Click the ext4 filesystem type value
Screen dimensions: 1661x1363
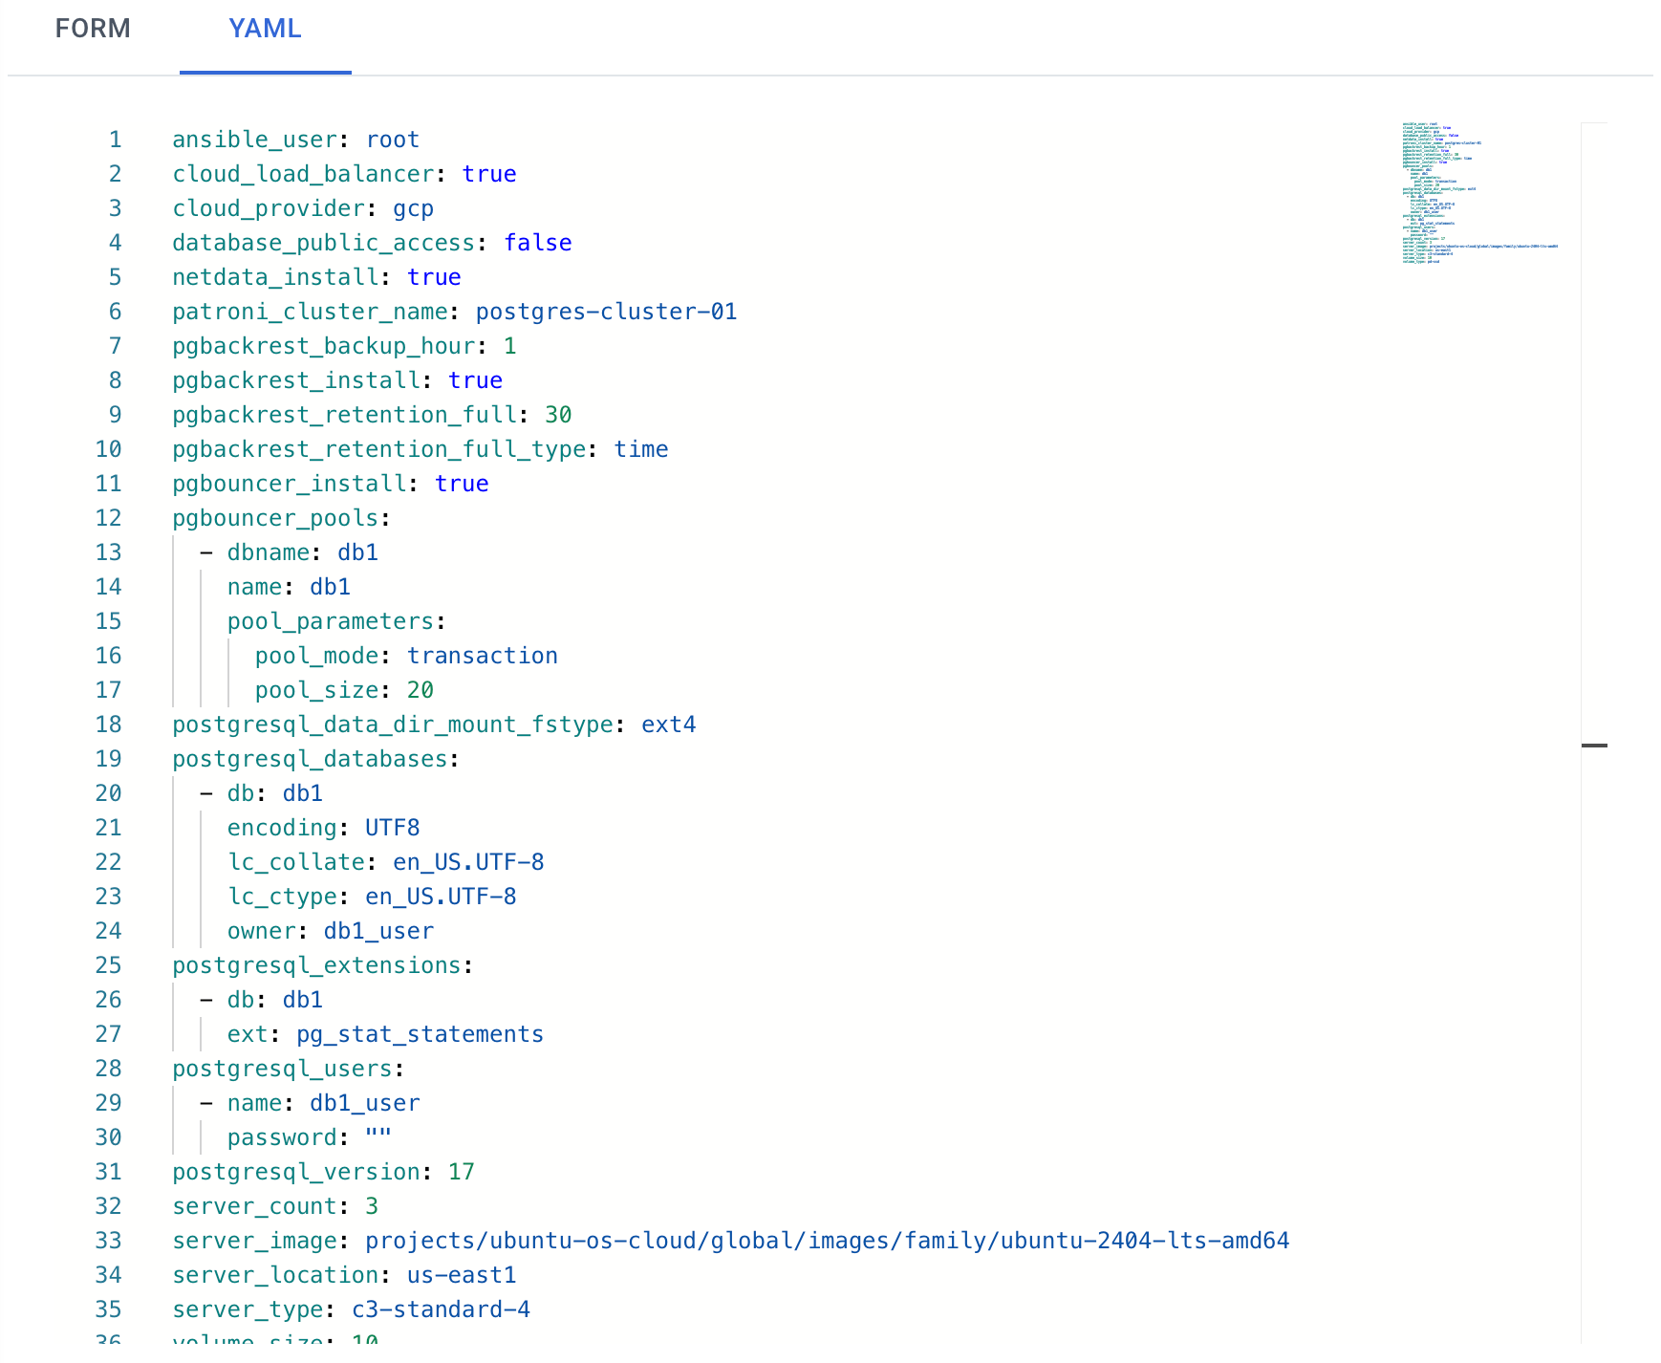[x=668, y=725]
